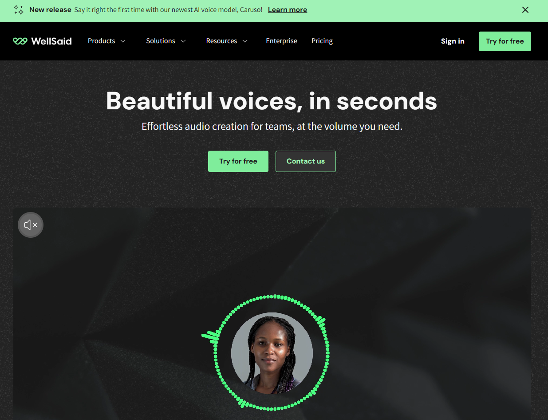Screen dimensions: 548x420
Task: Click the hero Try for free button
Action: click(238, 161)
